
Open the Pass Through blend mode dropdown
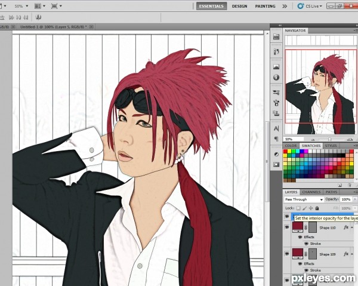(x=304, y=199)
